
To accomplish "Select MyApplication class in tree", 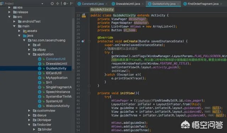I will (x=57, y=78).
